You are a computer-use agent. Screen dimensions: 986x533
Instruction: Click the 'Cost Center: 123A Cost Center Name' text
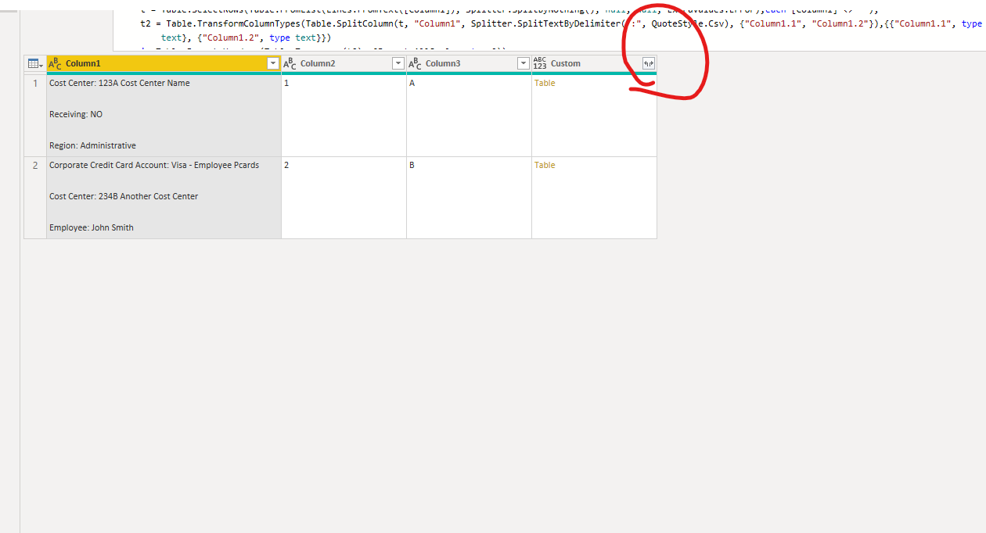click(x=120, y=83)
